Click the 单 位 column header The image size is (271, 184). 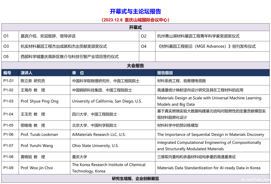pos(78,73)
